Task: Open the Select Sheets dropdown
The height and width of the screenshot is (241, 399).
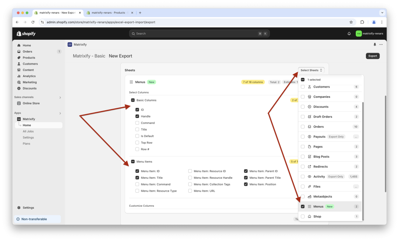Action: (x=311, y=70)
